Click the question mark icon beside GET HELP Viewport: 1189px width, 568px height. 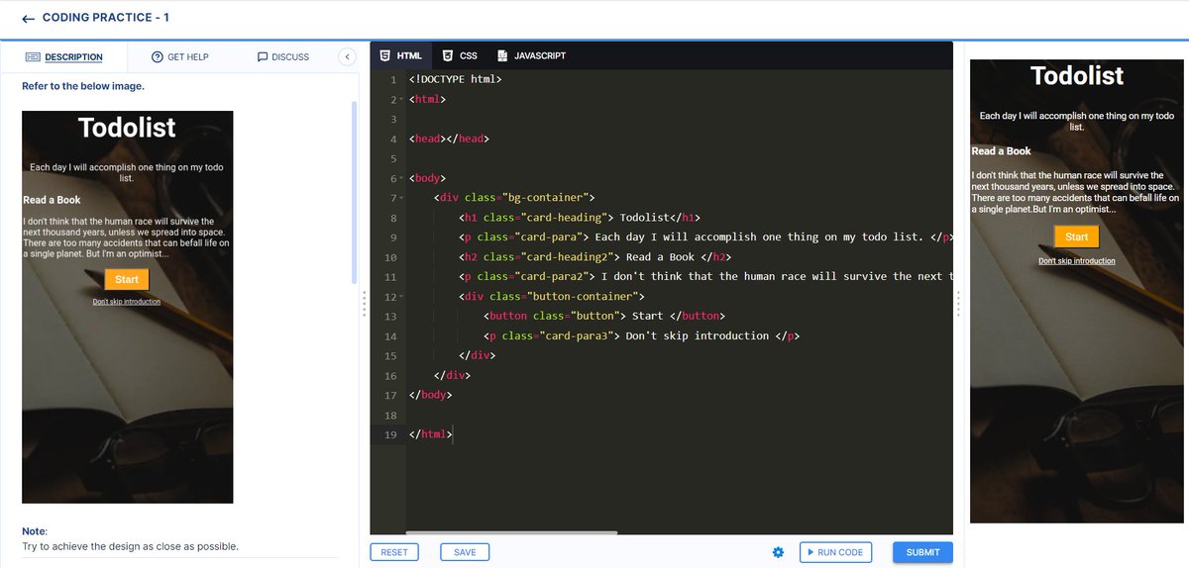click(x=157, y=56)
